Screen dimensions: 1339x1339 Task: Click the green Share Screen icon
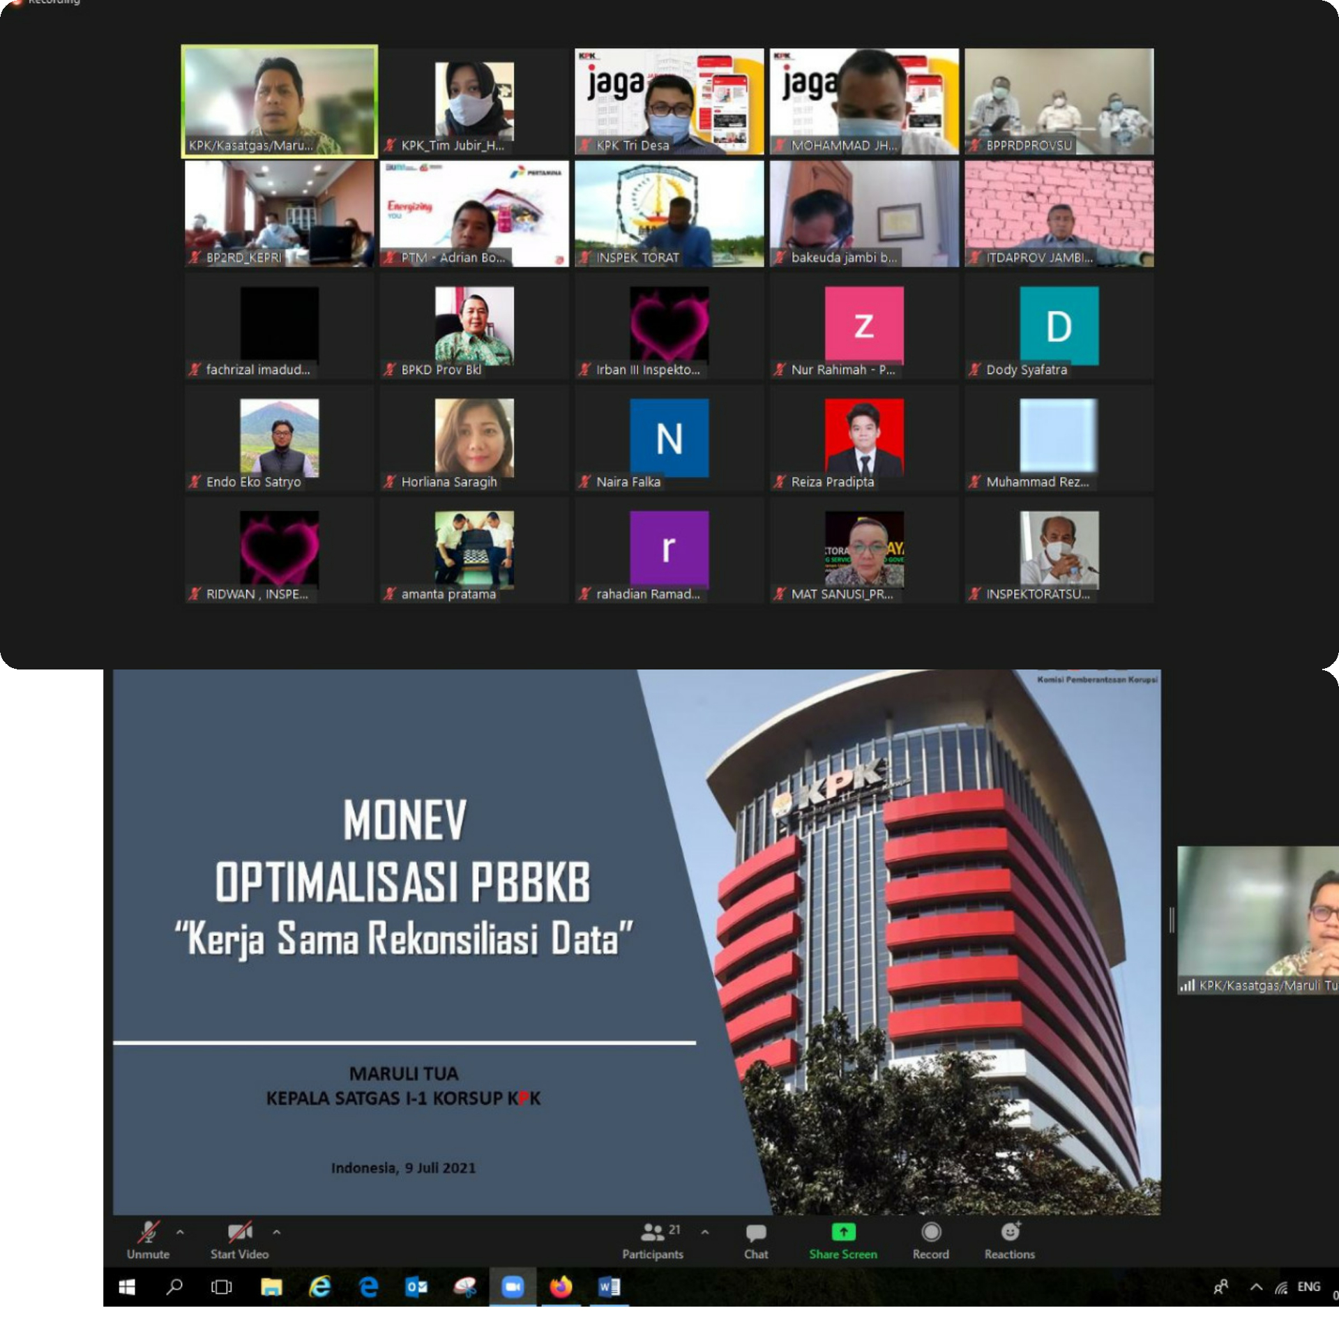click(x=843, y=1232)
